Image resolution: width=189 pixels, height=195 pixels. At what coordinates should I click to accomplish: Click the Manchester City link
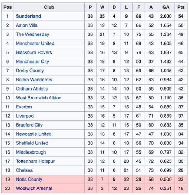point(32,62)
